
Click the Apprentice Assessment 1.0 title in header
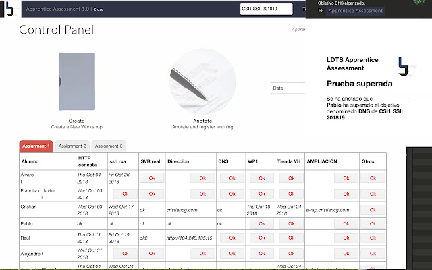57,9
